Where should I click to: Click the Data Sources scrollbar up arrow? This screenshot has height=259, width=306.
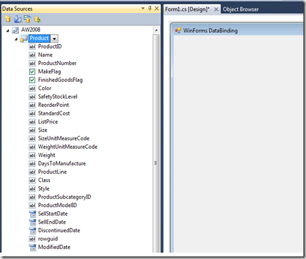pyautogui.click(x=156, y=30)
